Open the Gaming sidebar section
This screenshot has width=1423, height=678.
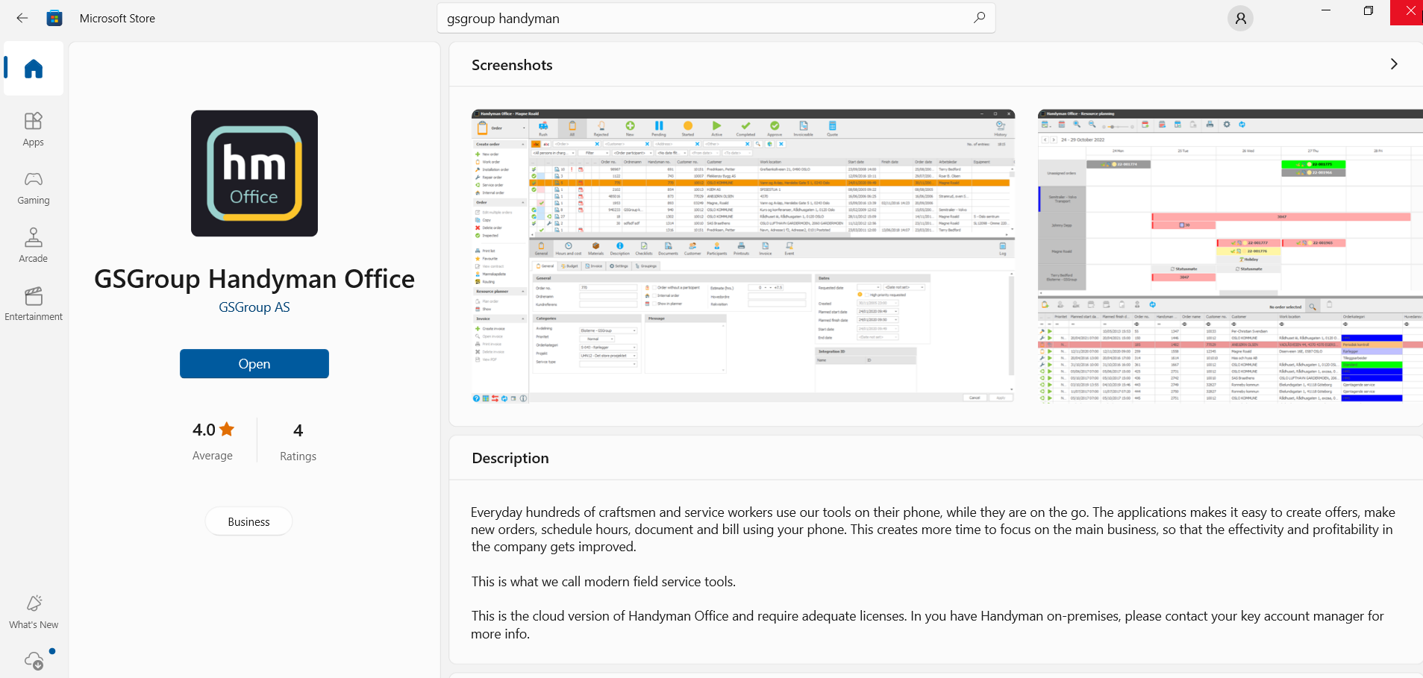34,188
